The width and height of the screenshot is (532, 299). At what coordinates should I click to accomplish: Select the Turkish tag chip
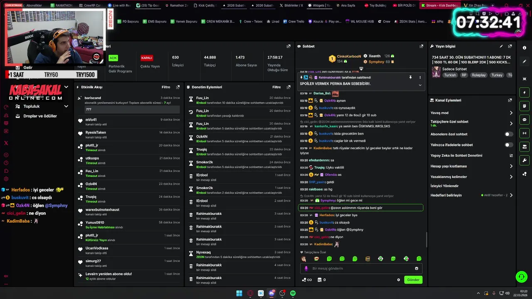click(450, 75)
